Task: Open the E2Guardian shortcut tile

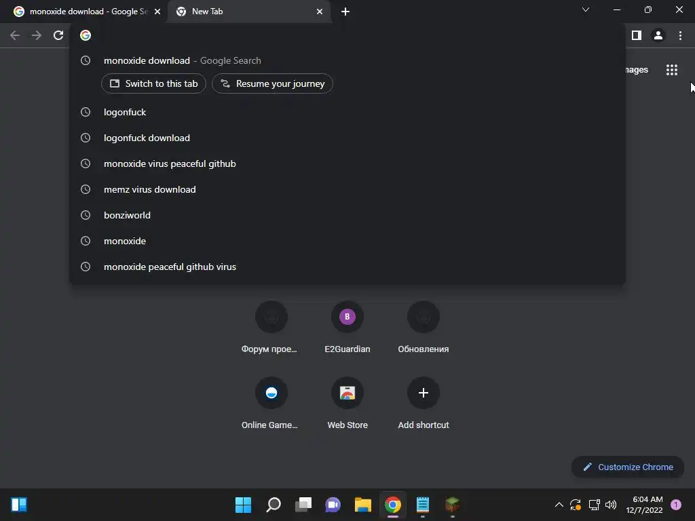Action: pos(347,328)
